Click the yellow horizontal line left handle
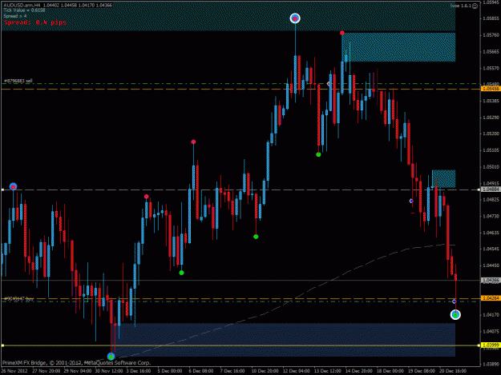 [2, 345]
